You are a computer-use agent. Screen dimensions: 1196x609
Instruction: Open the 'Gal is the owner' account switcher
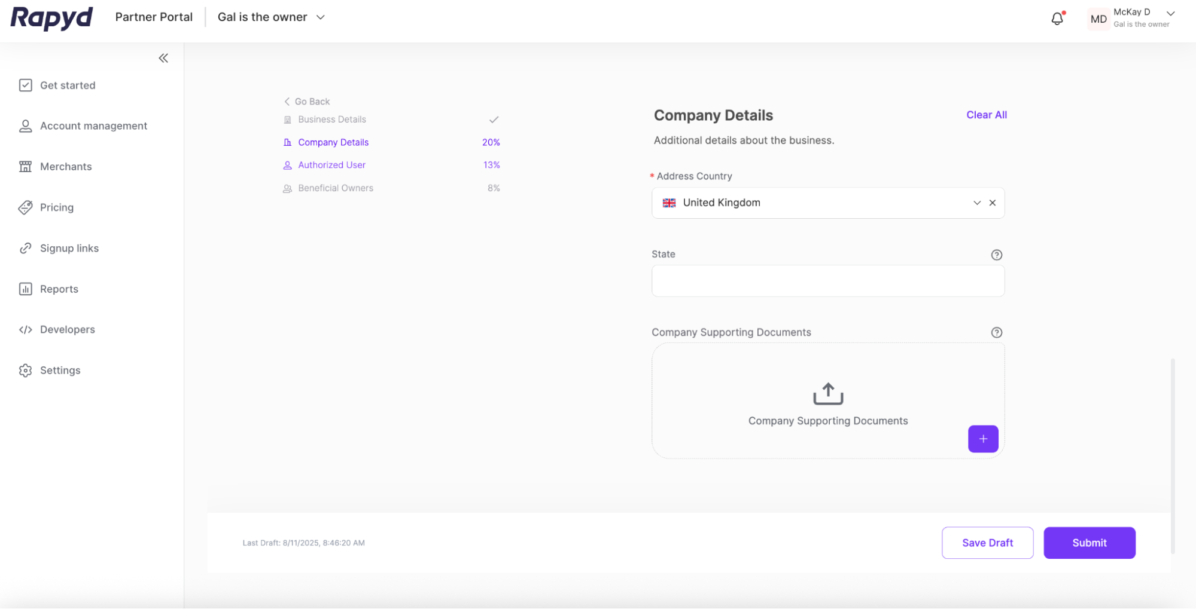(271, 17)
